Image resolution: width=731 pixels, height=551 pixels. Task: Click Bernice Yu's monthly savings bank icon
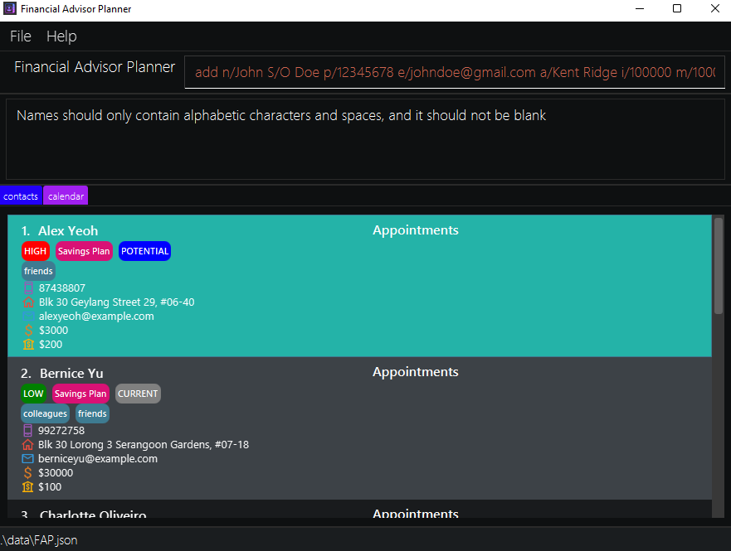[27, 486]
